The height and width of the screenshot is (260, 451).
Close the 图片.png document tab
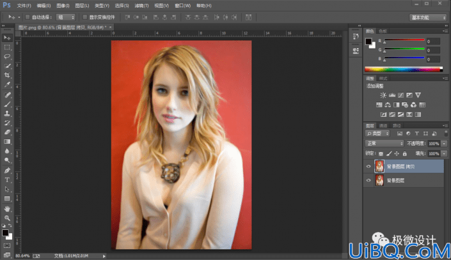tap(110, 27)
